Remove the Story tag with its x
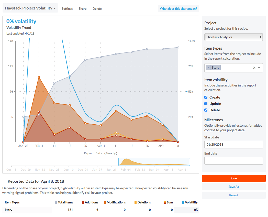 tap(208, 68)
